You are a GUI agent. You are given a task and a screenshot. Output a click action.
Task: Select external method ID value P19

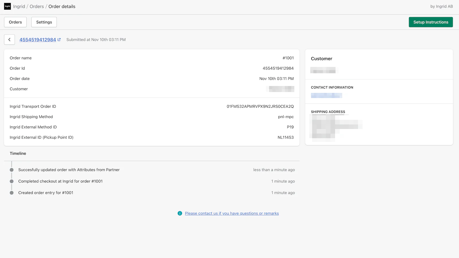pos(290,127)
